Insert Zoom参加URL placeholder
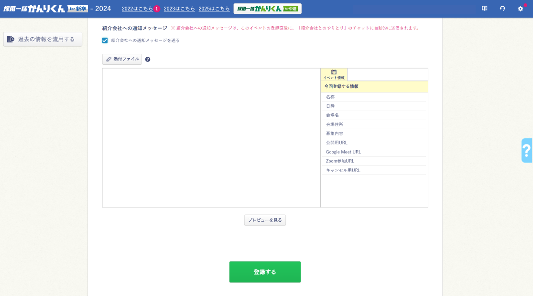This screenshot has height=296, width=533. pyautogui.click(x=340, y=161)
